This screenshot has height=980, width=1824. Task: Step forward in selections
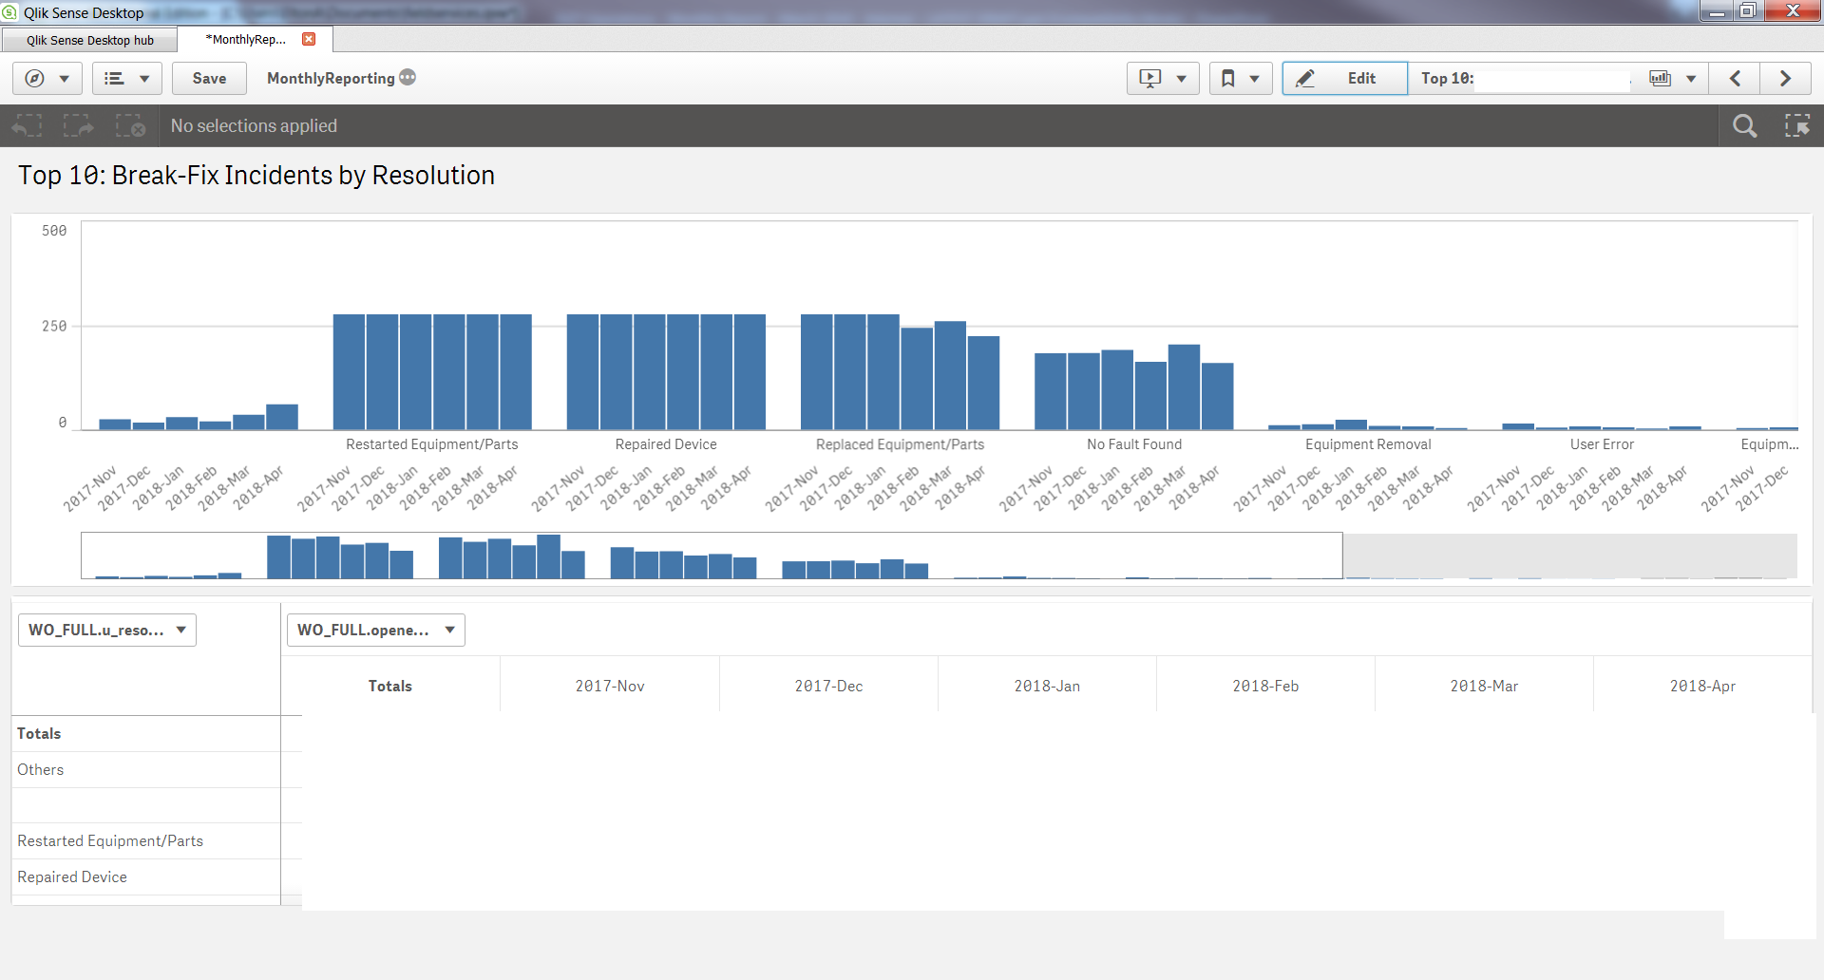[79, 126]
